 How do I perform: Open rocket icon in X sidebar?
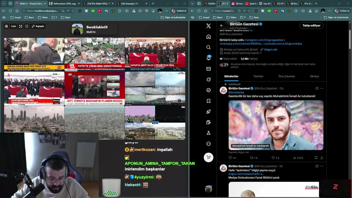(208, 112)
